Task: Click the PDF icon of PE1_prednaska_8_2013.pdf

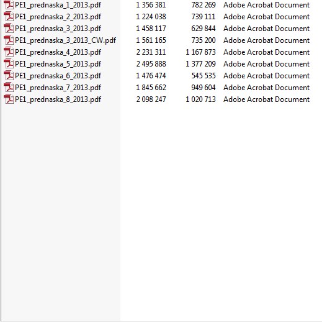Action: pos(9,99)
